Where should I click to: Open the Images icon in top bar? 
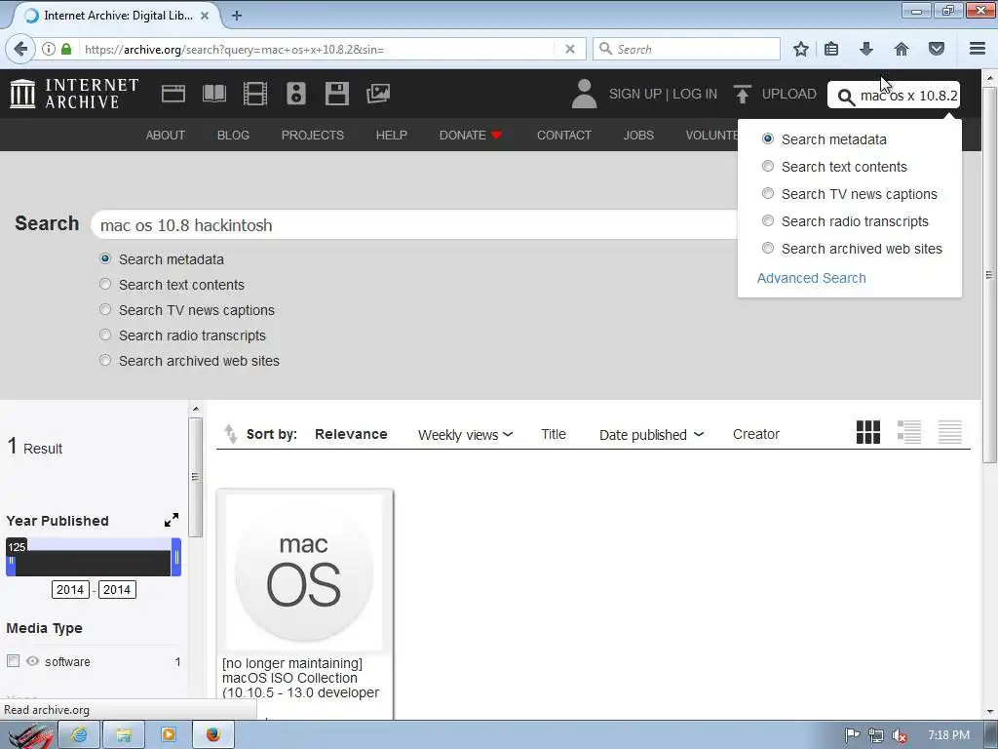(378, 94)
